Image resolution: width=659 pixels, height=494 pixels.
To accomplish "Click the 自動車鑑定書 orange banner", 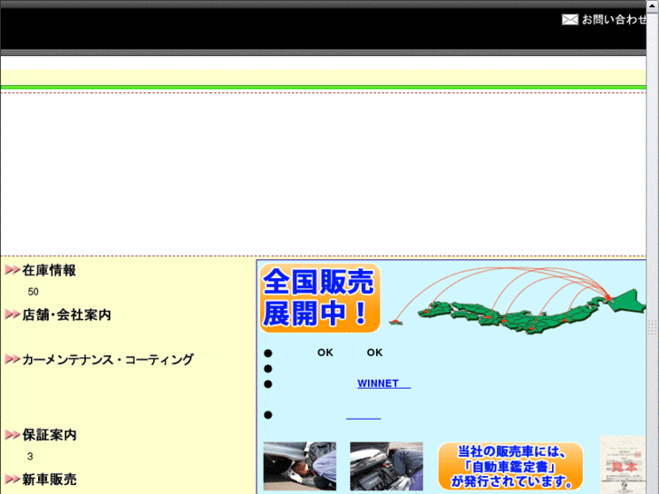I will [510, 467].
